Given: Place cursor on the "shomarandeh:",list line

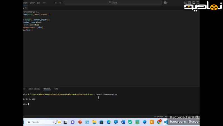Looking at the screenshot, I should [33, 27].
